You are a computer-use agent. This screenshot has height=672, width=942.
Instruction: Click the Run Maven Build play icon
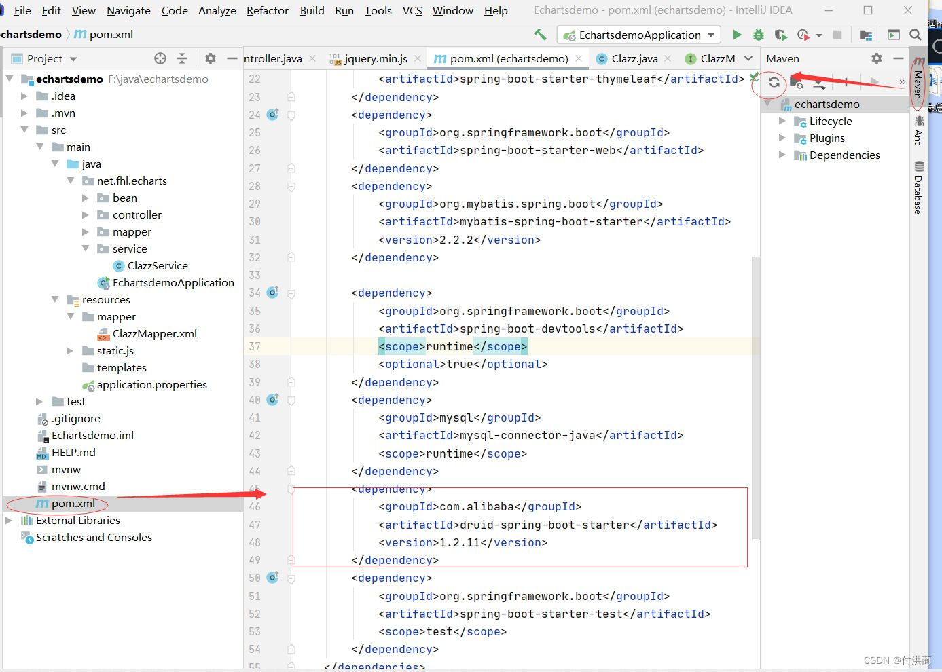[875, 83]
